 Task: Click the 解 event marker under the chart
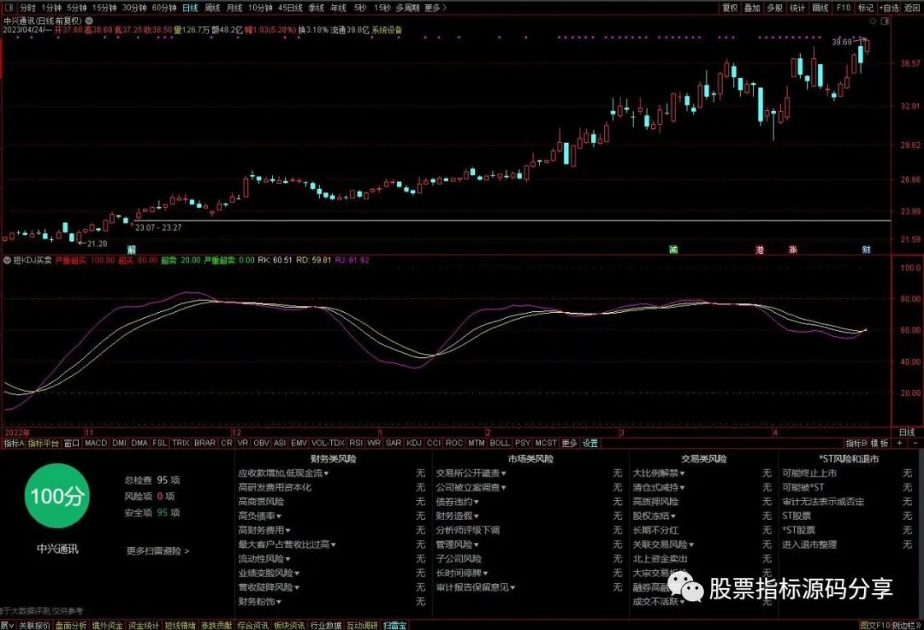coord(132,250)
